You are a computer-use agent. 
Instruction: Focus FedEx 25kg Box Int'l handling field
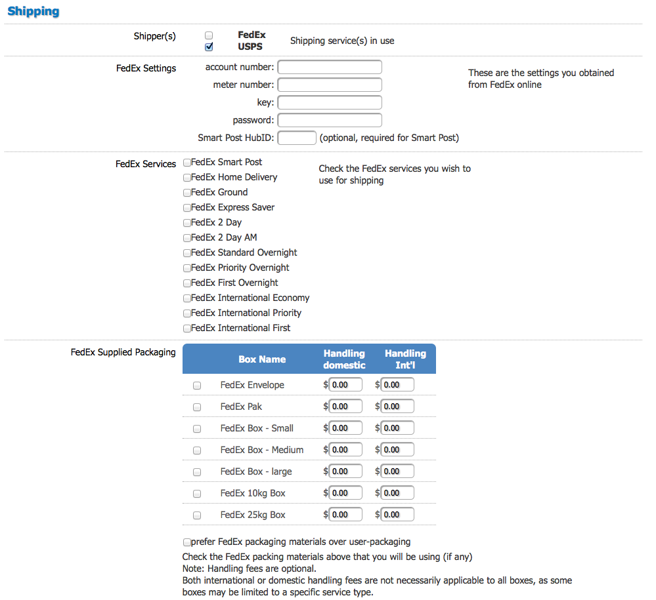397,514
